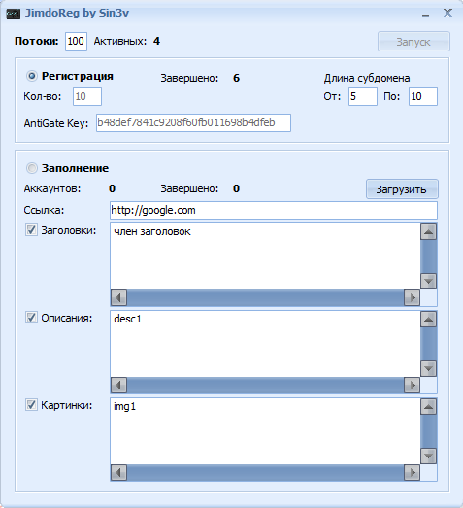Click right arrow of Описания horizontal scrollbar

pos(413,386)
